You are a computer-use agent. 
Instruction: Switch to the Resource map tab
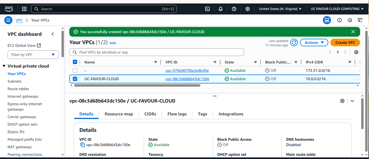(119, 114)
